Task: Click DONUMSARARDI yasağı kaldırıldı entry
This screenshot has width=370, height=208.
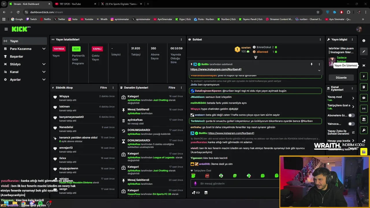Action: click(152, 132)
